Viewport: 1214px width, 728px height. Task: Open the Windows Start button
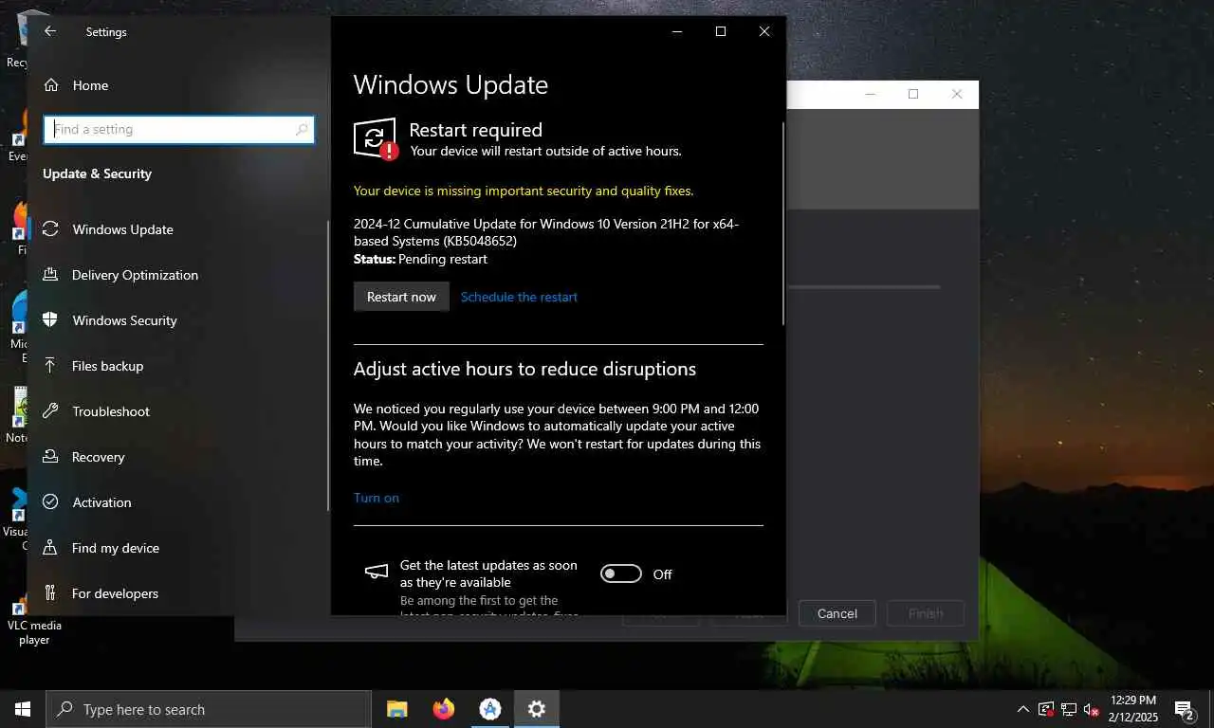pyautogui.click(x=23, y=709)
